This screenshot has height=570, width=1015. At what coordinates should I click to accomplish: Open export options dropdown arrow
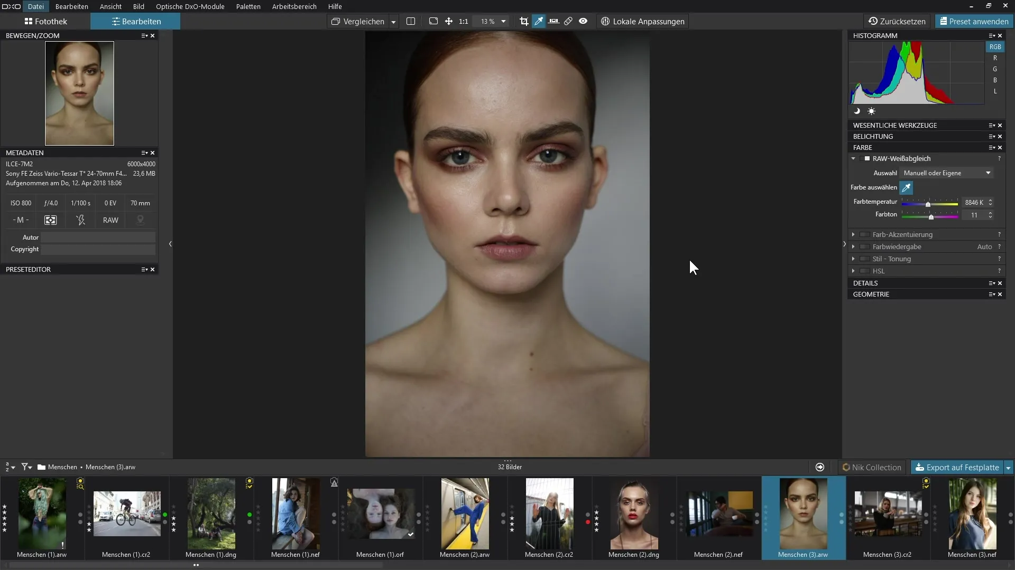(1008, 468)
